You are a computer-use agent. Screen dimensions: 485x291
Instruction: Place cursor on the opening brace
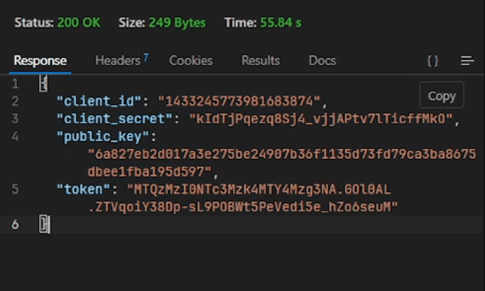(43, 84)
